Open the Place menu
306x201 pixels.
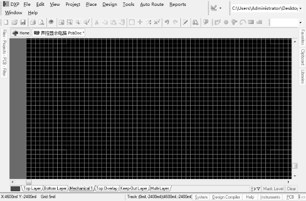(x=91, y=4)
